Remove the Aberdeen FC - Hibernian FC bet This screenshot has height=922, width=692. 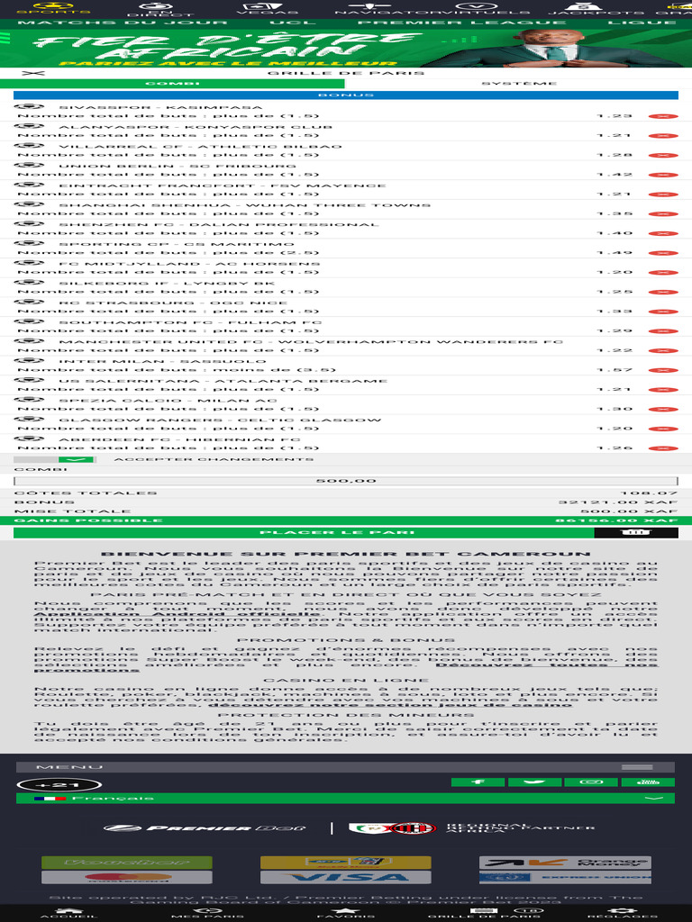(x=663, y=448)
